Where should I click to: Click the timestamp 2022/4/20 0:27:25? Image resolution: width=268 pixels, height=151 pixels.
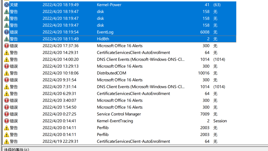(x=59, y=114)
